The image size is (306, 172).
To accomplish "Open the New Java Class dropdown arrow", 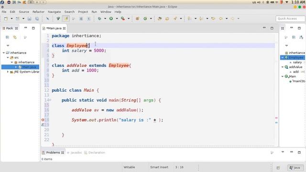I will click(151, 19).
